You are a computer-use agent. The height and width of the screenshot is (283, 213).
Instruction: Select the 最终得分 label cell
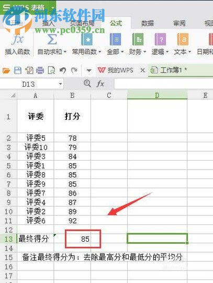coord(36,239)
